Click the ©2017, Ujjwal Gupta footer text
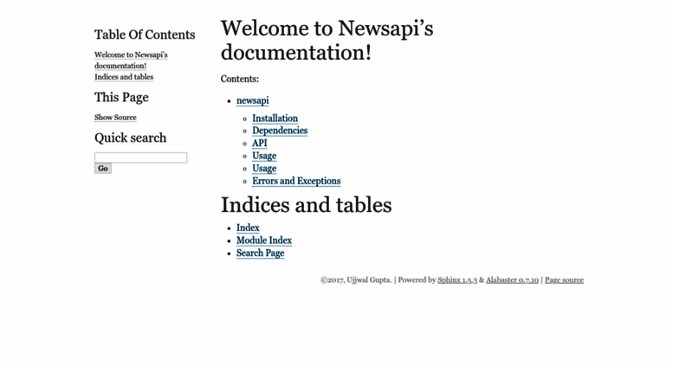 [x=356, y=280]
